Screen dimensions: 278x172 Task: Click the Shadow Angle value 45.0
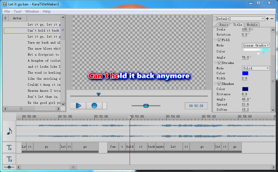245,99
